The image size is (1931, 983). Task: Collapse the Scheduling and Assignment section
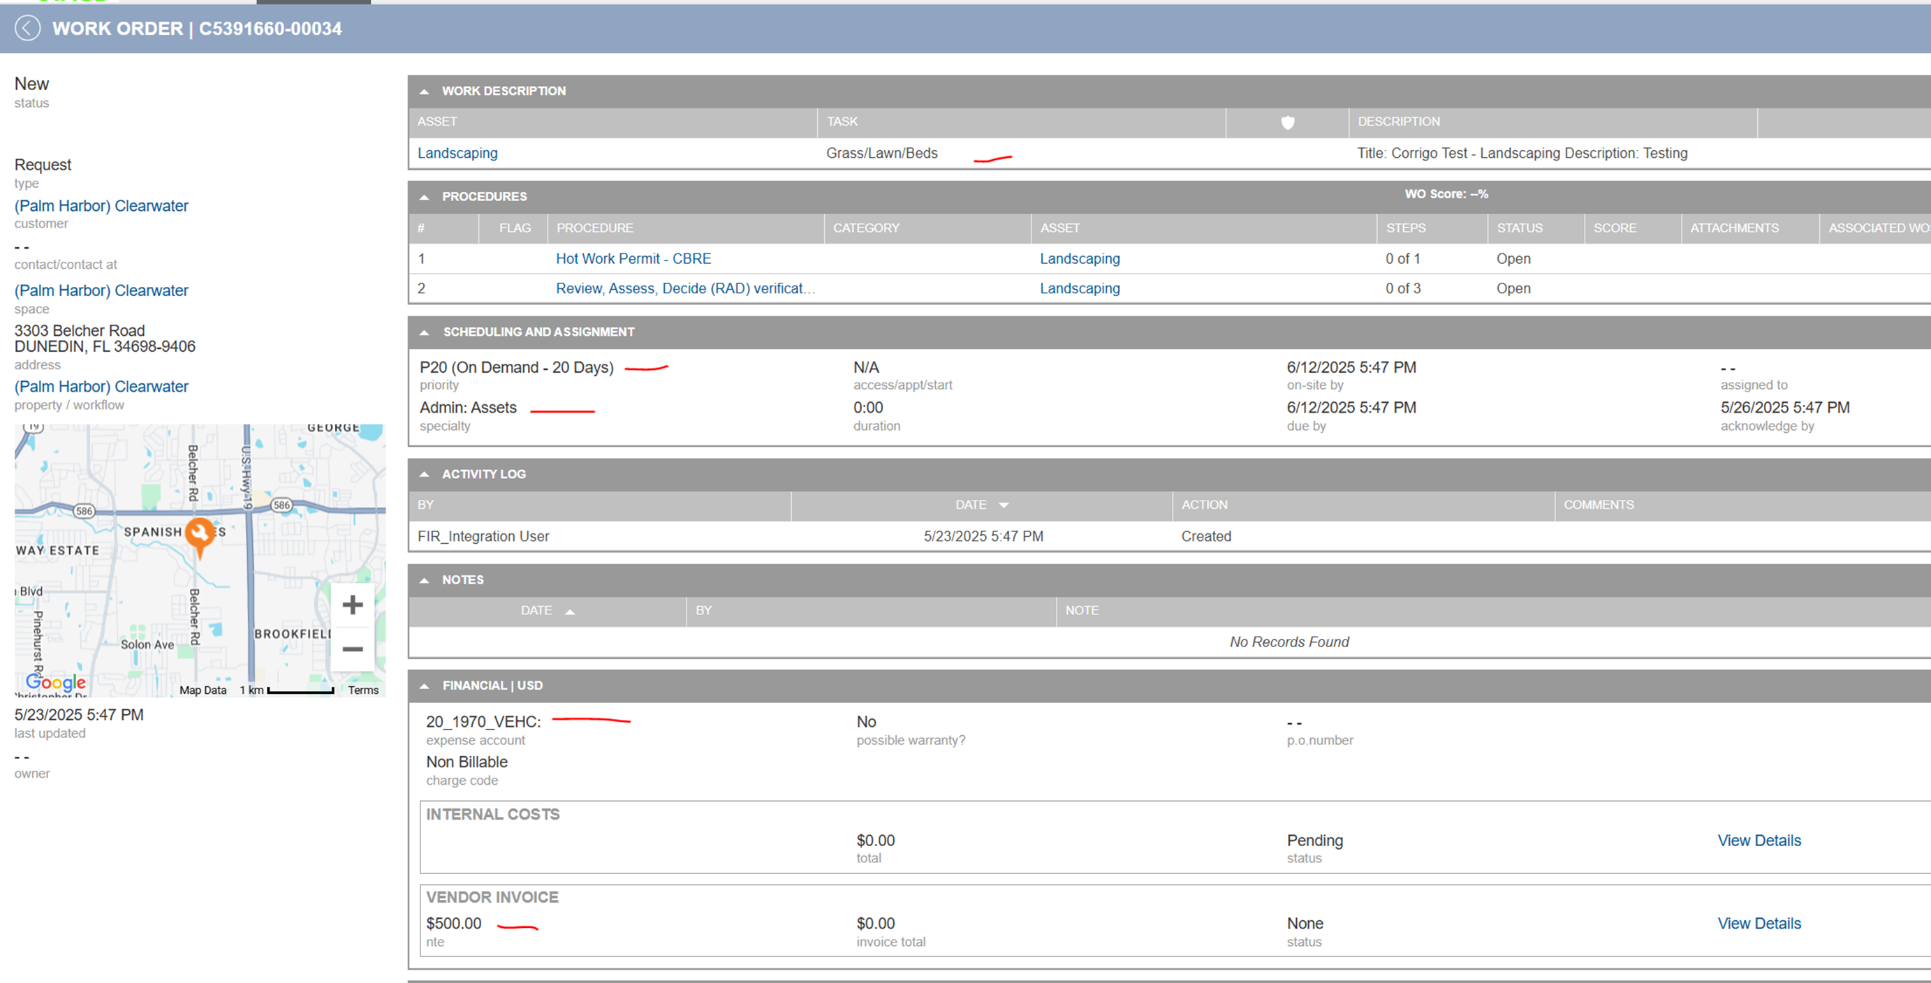tap(425, 332)
